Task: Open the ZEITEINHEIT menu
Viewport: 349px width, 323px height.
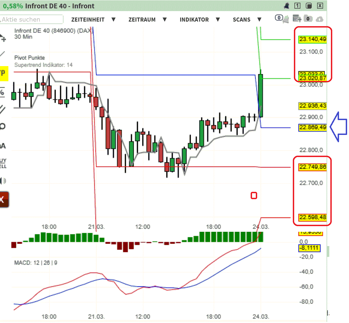Action: [x=88, y=19]
